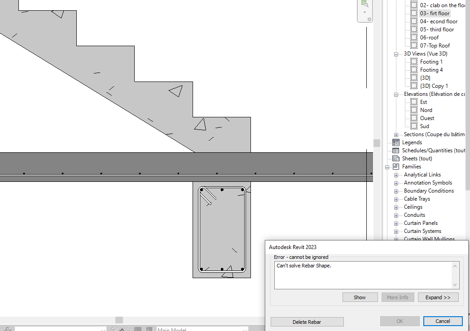Click Expand >> to view error details
Image resolution: width=470 pixels, height=331 pixels.
point(438,297)
